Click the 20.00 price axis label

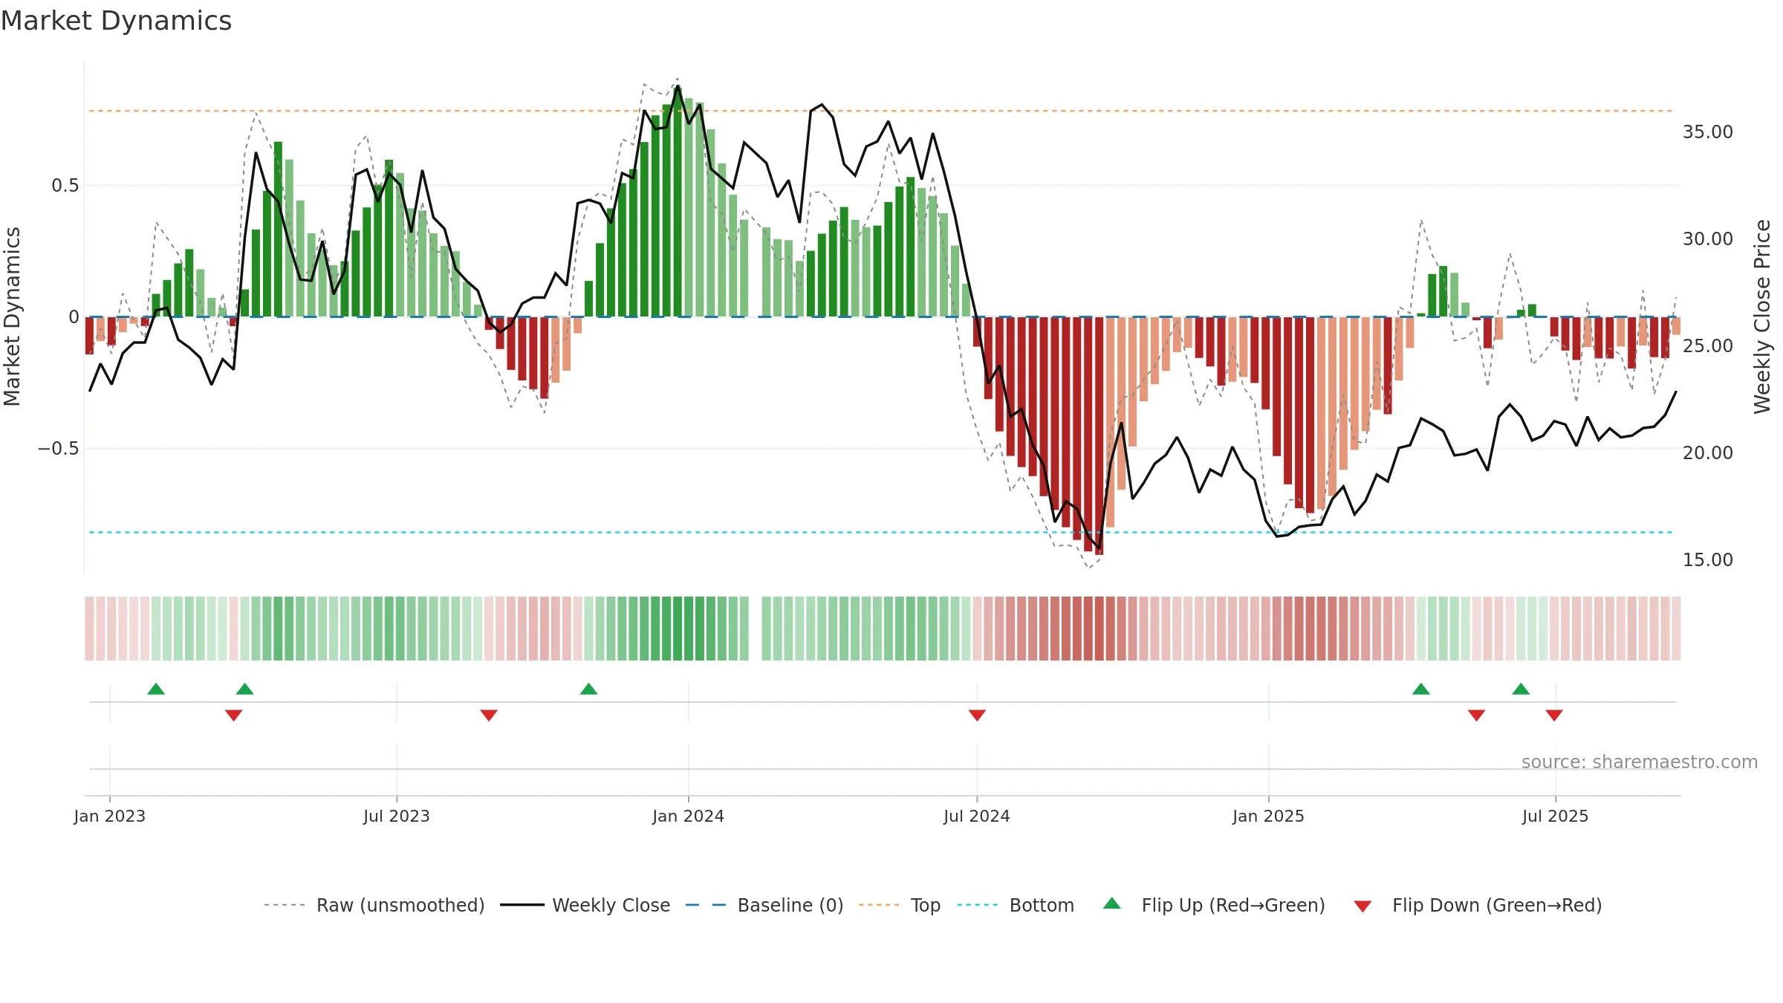(1707, 453)
